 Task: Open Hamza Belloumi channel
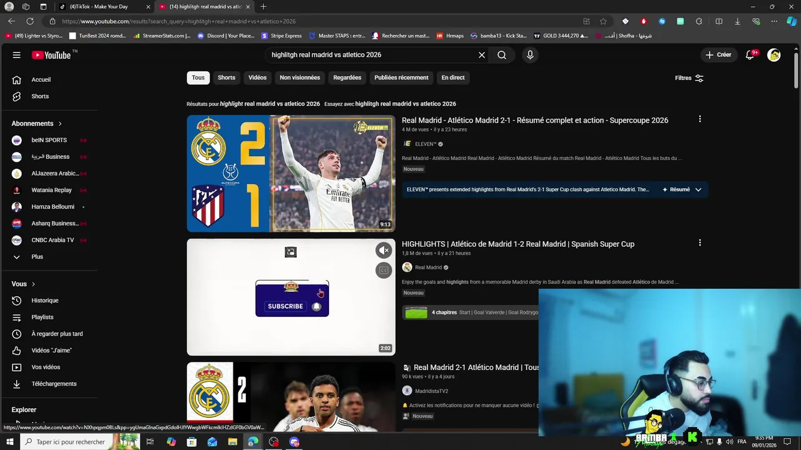pyautogui.click(x=49, y=207)
